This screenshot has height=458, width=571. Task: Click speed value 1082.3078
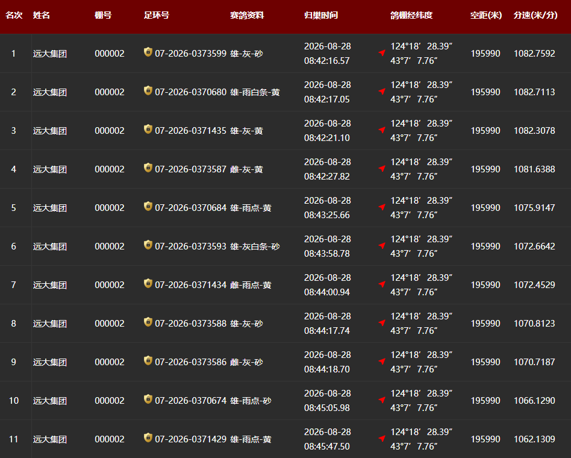point(534,131)
